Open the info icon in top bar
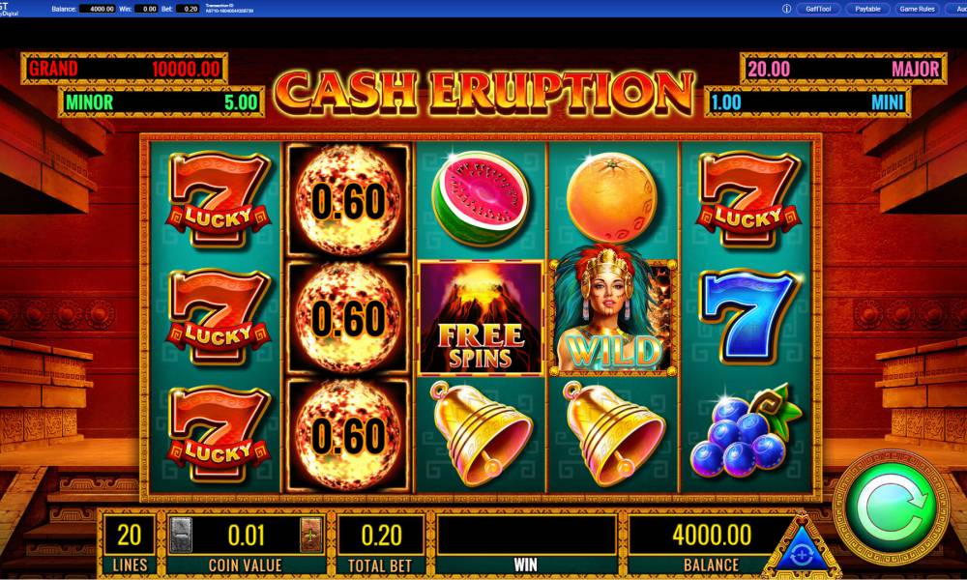This screenshot has width=967, height=580. 786,9
